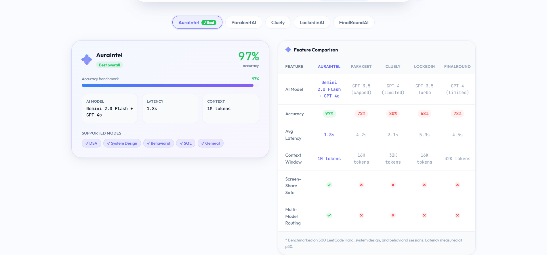Click the Gemini 2.0 Flash + GPT-4o table cell

click(329, 89)
